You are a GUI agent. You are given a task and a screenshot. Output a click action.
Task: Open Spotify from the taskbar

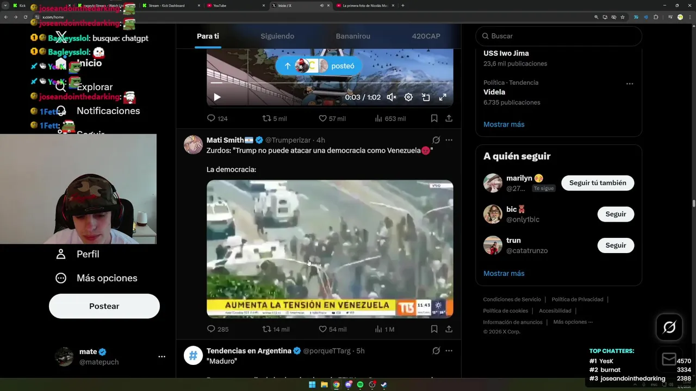(x=360, y=385)
